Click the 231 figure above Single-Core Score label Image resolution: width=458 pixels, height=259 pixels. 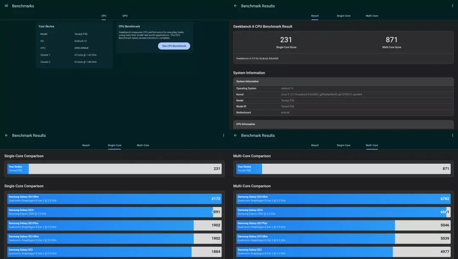286,40
